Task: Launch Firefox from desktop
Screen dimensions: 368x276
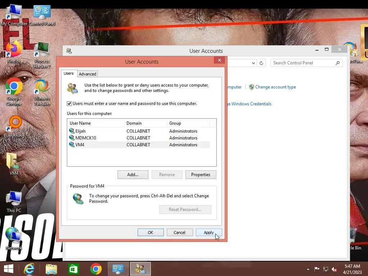Action: [x=14, y=52]
